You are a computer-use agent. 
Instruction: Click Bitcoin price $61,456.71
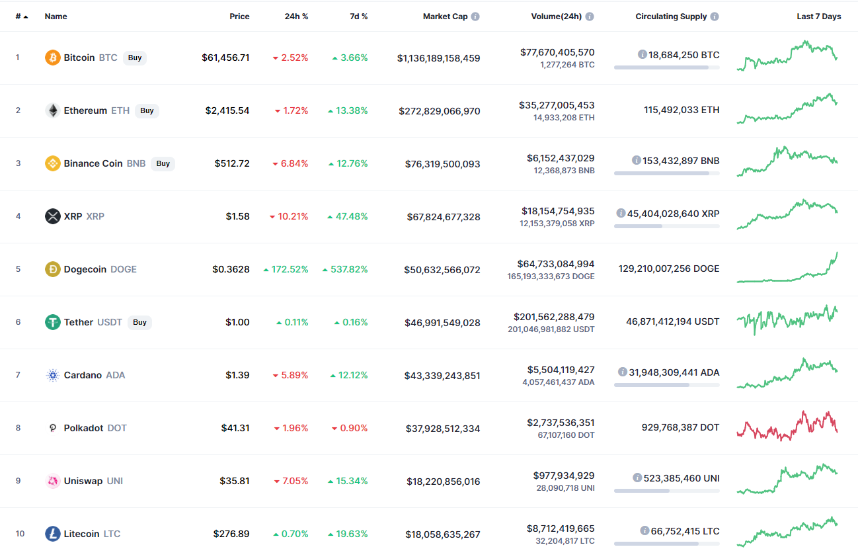[225, 58]
